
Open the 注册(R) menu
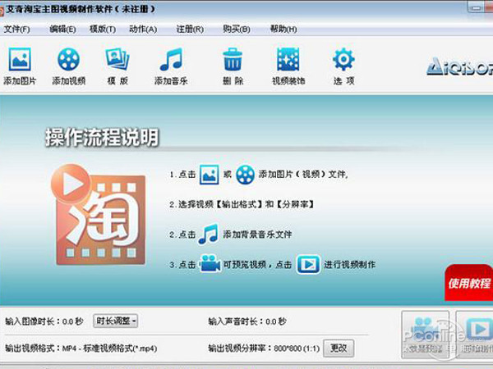tap(190, 30)
